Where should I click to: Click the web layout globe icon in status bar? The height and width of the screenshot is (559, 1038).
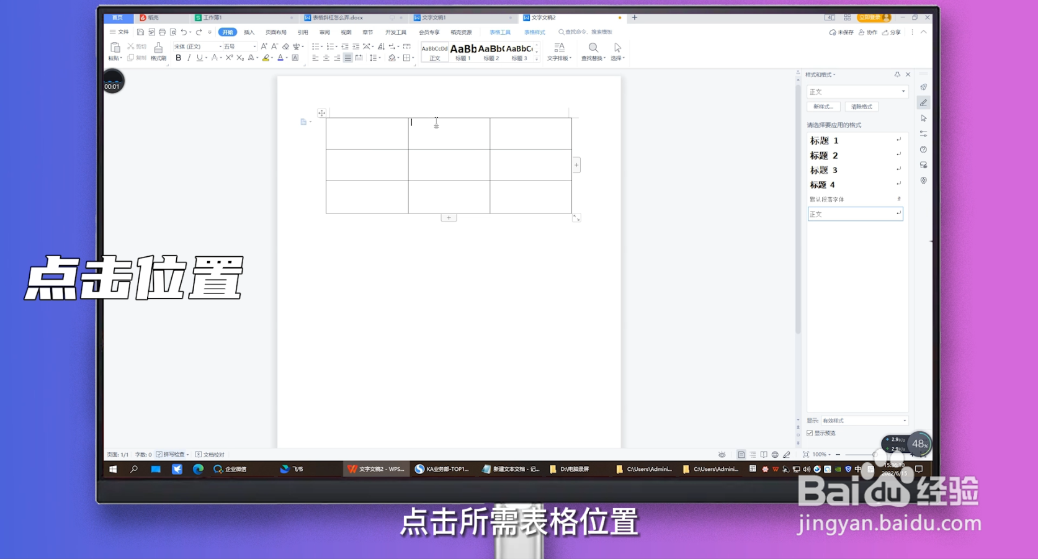pos(775,455)
